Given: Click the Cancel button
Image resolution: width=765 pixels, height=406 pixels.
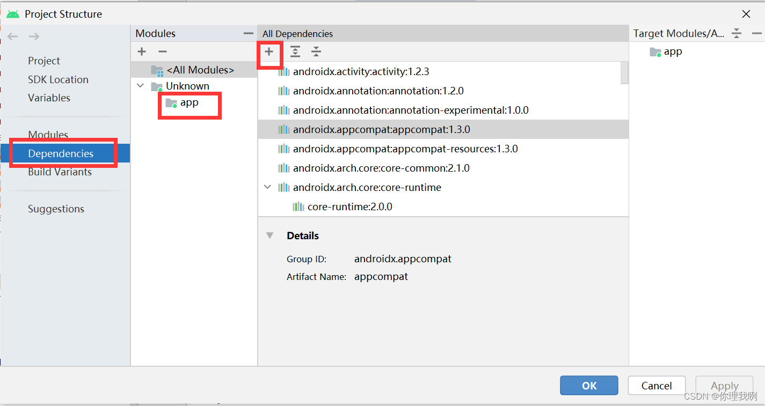Looking at the screenshot, I should [x=656, y=385].
